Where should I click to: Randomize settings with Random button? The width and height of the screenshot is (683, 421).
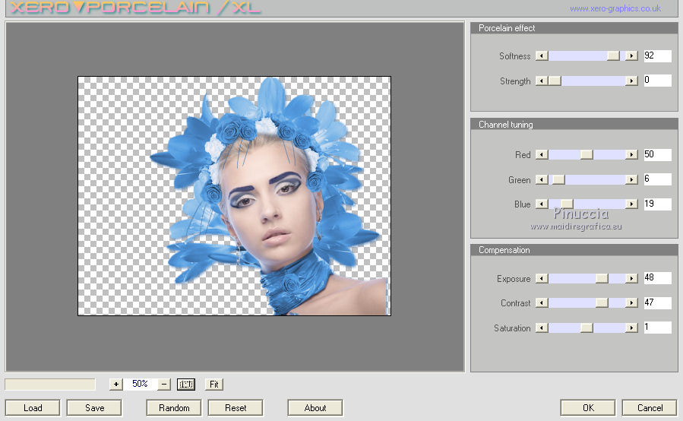[174, 408]
